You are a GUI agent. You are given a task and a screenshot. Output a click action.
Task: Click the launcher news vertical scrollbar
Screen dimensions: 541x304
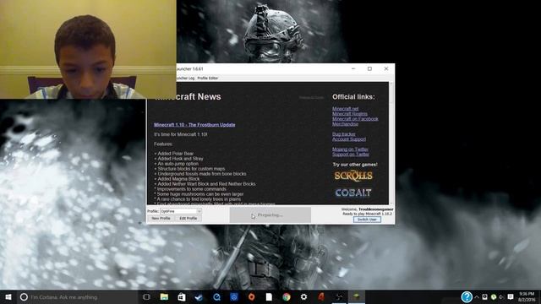coord(391,143)
